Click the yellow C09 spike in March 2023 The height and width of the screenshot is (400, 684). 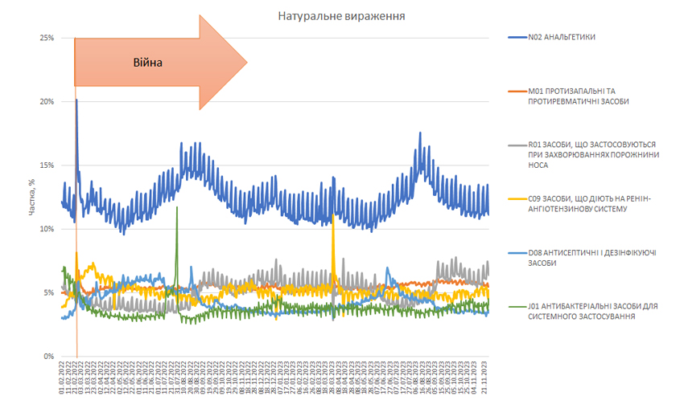(333, 215)
